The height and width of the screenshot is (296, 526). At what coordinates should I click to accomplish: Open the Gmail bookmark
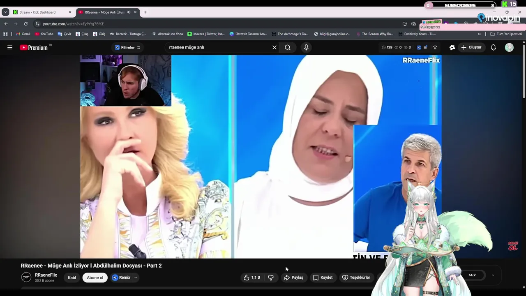pos(23,34)
